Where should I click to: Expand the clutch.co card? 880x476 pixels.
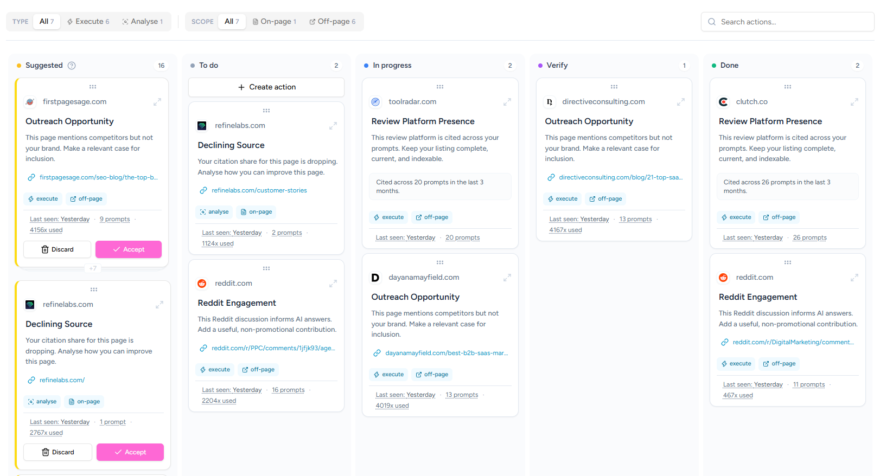pyautogui.click(x=855, y=102)
